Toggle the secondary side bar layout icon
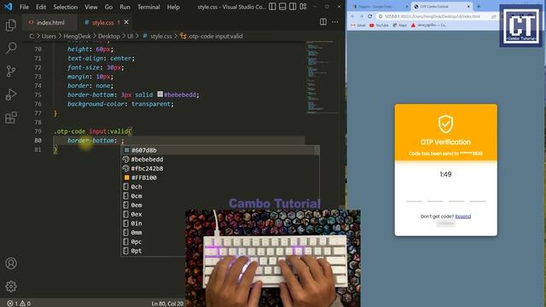546x307 pixels. 293,7
